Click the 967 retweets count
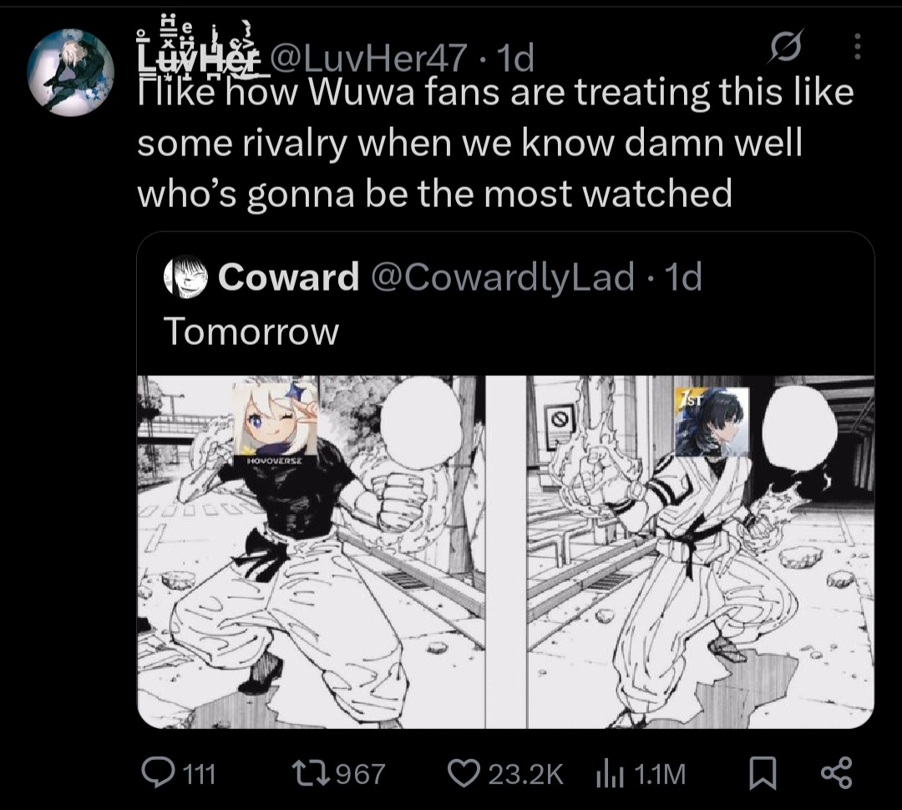This screenshot has width=902, height=810. pos(360,774)
